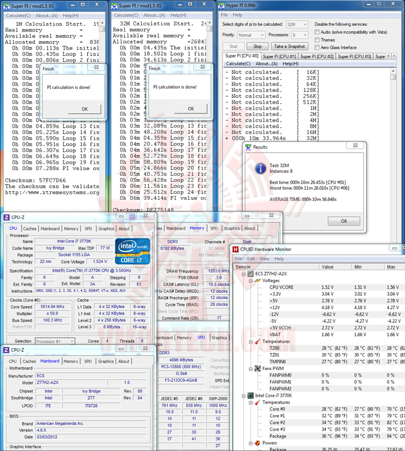
Task: Close the 32M Finish dialog with its X
Action: (202, 67)
